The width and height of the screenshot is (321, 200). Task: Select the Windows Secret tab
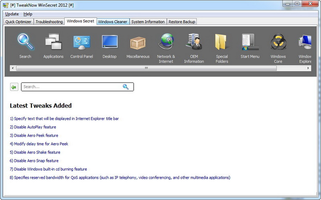pyautogui.click(x=81, y=21)
